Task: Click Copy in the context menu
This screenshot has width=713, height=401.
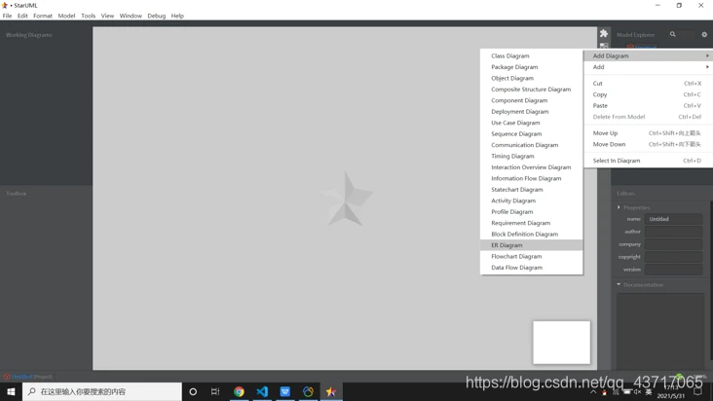Action: tap(649, 94)
